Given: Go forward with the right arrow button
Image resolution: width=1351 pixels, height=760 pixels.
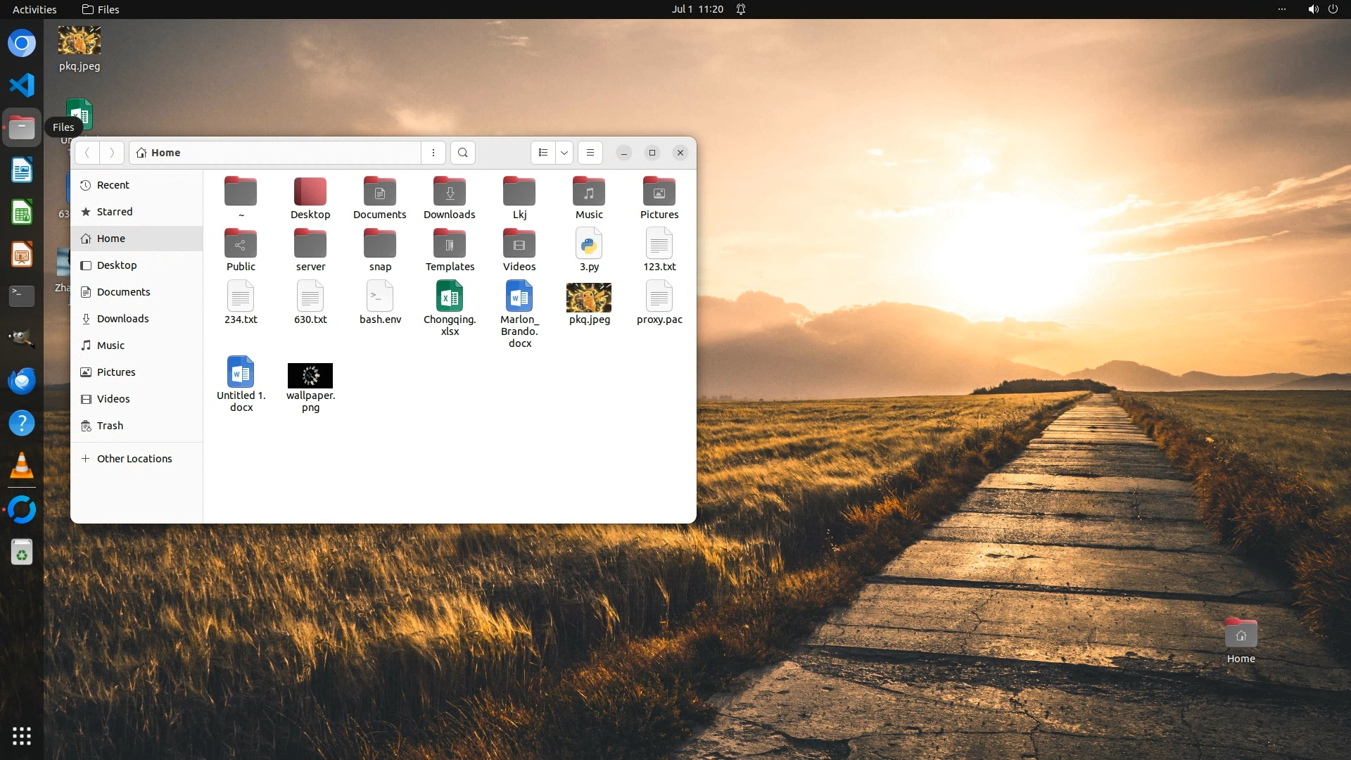Looking at the screenshot, I should coord(111,153).
